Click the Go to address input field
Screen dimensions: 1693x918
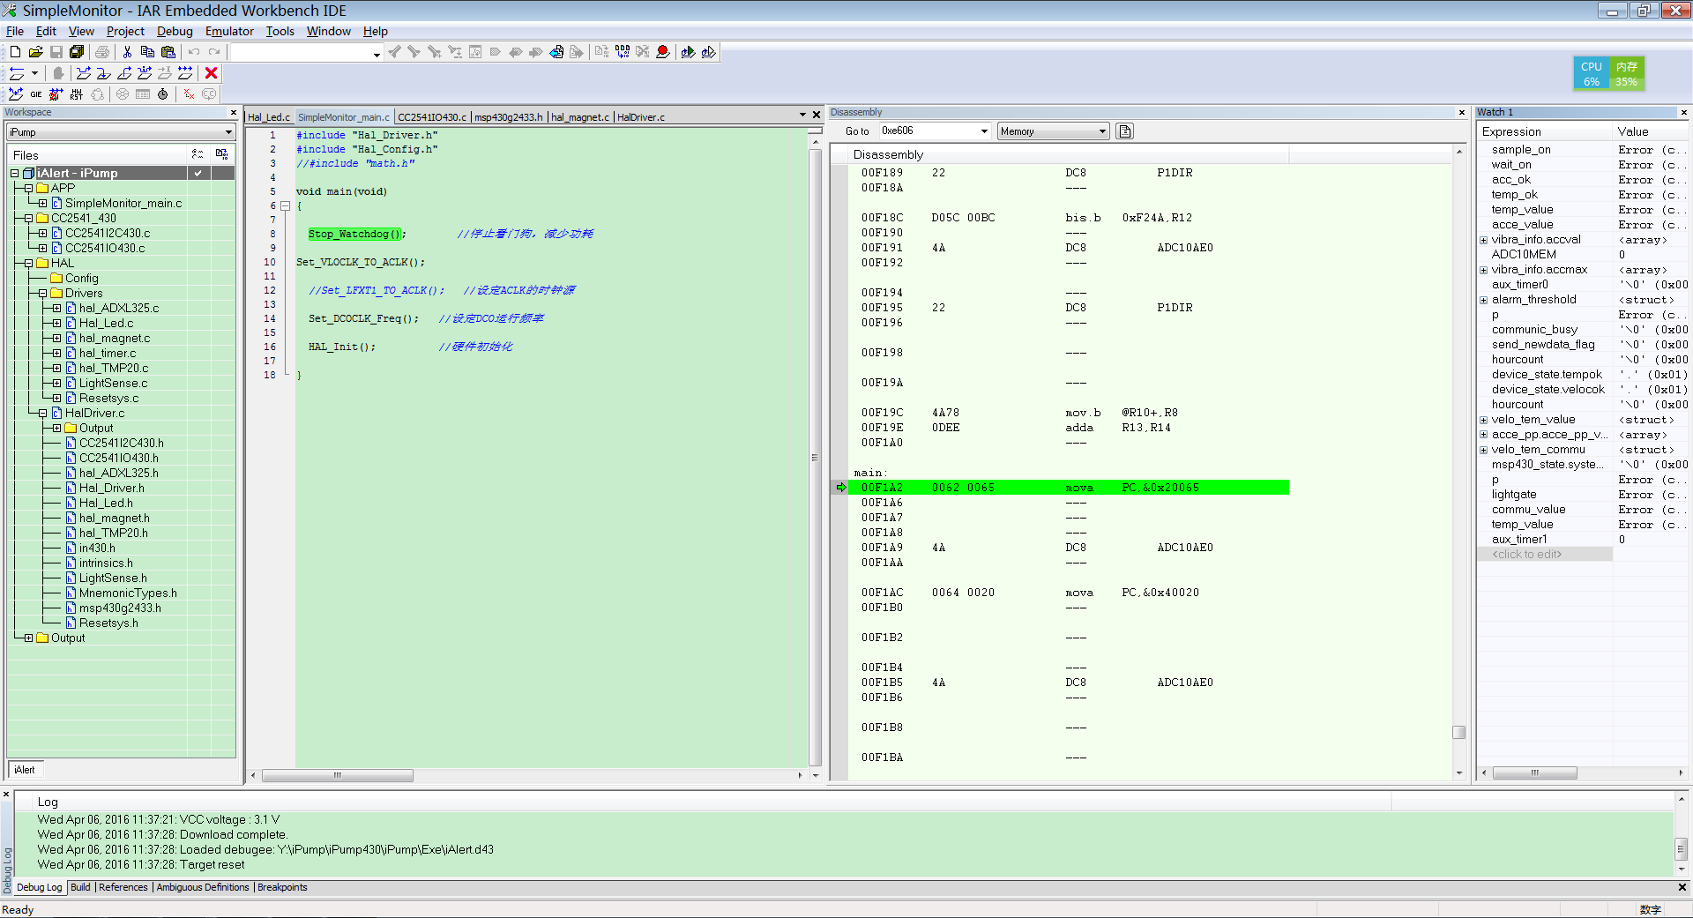928,131
